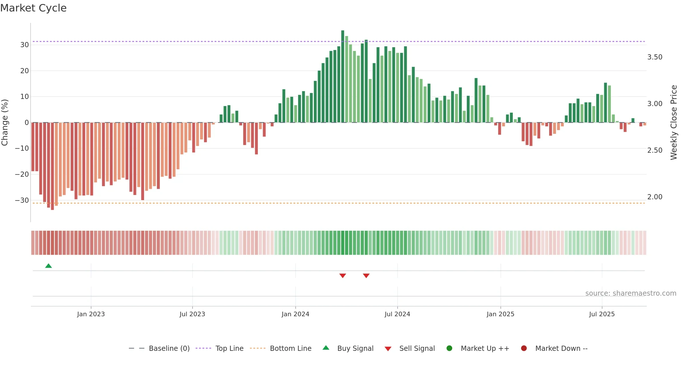Screen dimensions: 686x386
Task: Click the green Market Up legend circle
Action: (x=449, y=348)
